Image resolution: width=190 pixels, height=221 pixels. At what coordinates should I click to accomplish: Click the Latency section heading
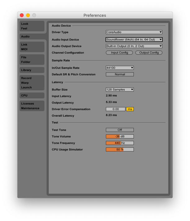57,82
